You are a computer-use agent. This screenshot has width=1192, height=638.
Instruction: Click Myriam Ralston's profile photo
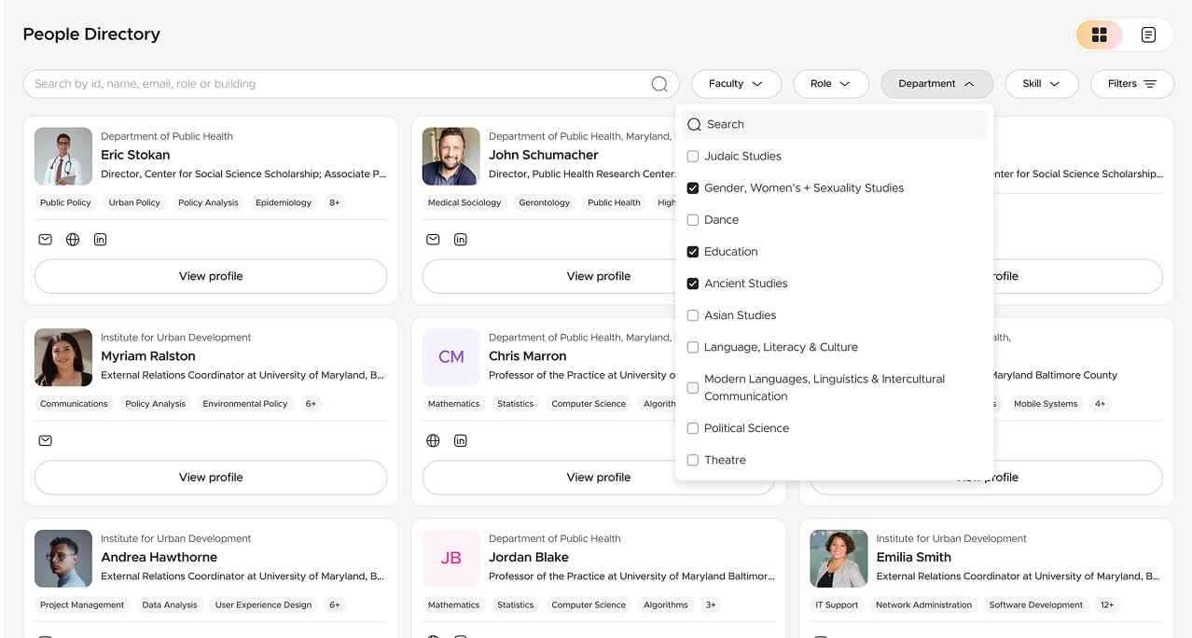pyautogui.click(x=63, y=357)
